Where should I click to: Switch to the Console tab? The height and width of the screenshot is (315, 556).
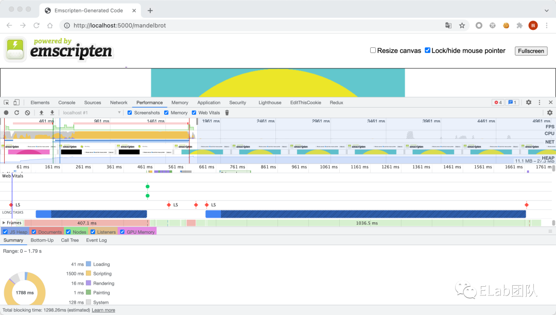(x=66, y=102)
